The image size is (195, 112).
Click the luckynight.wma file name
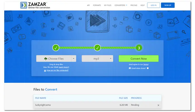pos(43,105)
